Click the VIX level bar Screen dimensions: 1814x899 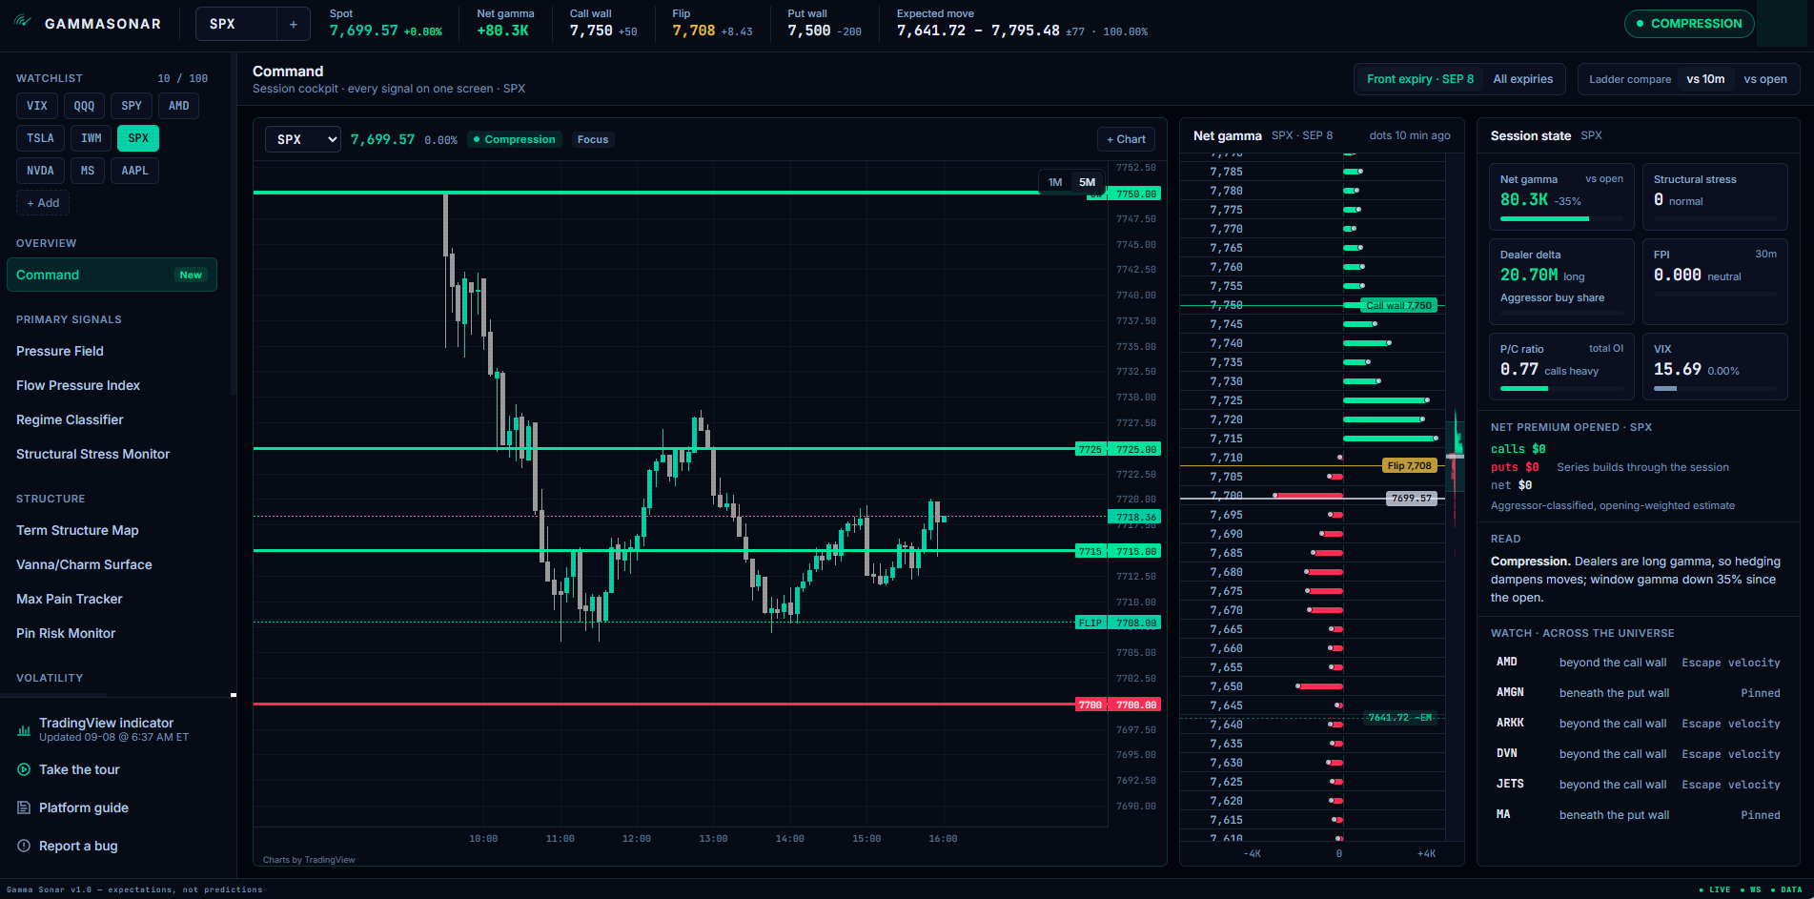[1714, 388]
